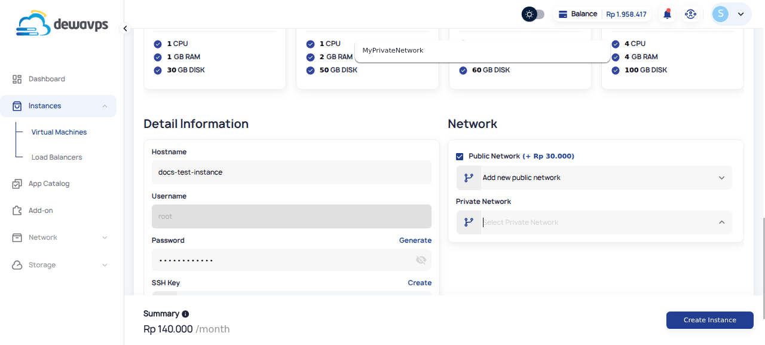Click the Create Instance button
The width and height of the screenshot is (765, 345).
[709, 320]
